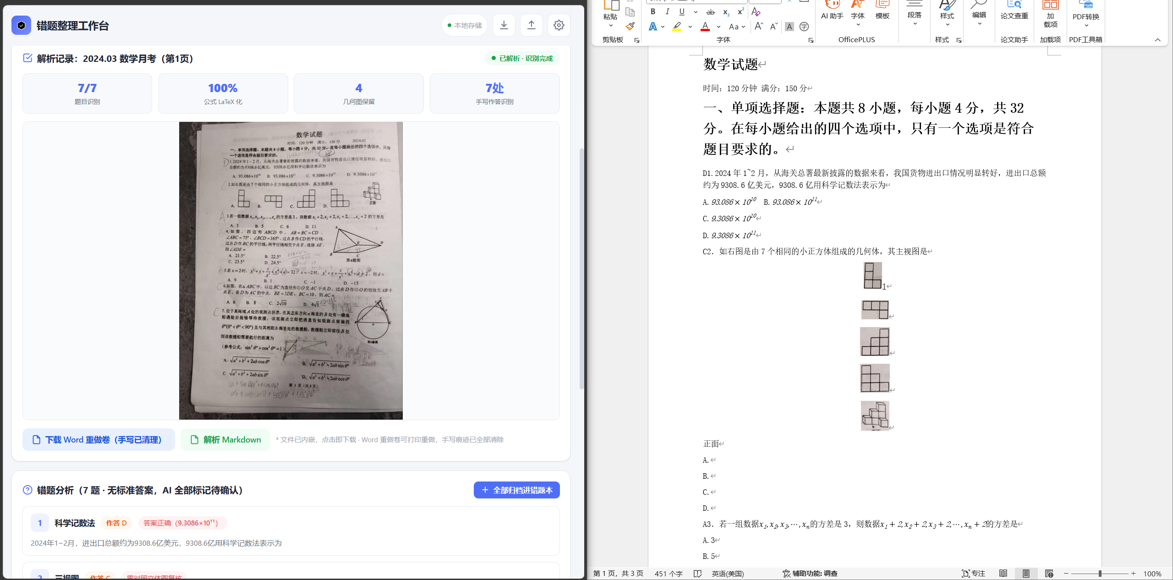Click the Format Painter brush in Word
Screen dimensions: 1173x580
630,26
